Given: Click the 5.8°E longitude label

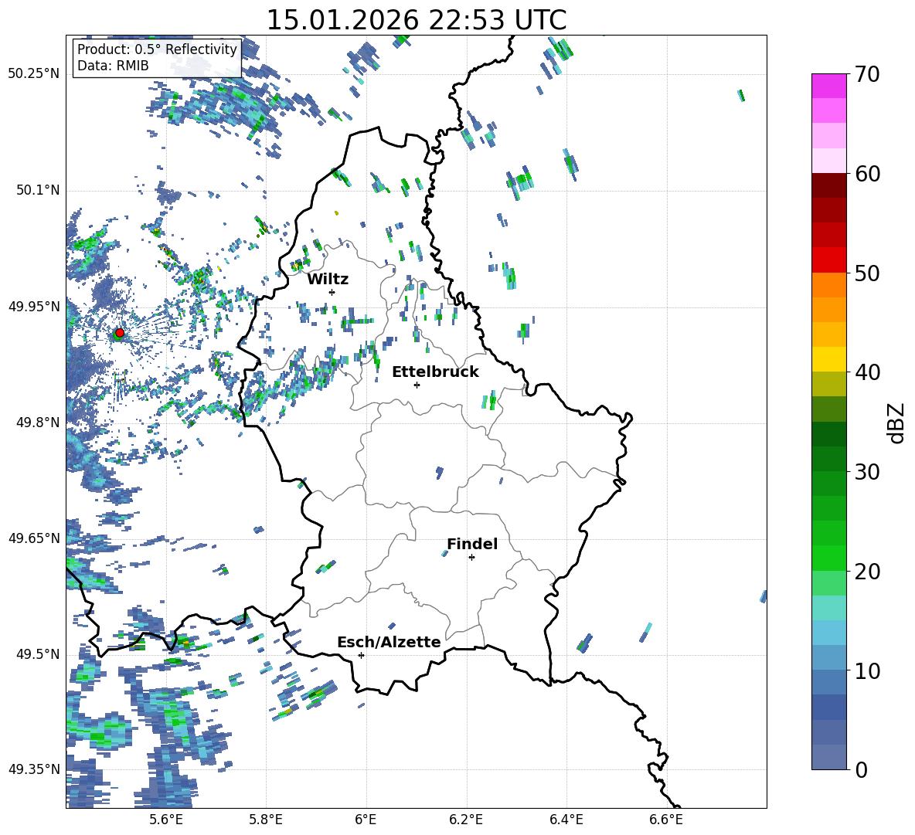Looking at the screenshot, I should tap(266, 820).
